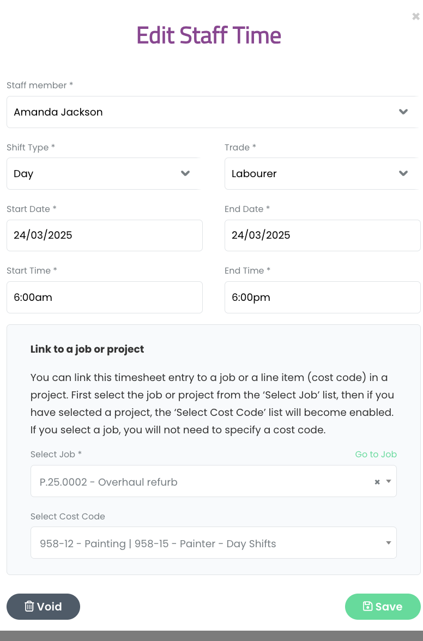Edit the End Time field
The height and width of the screenshot is (641, 423).
(x=322, y=298)
